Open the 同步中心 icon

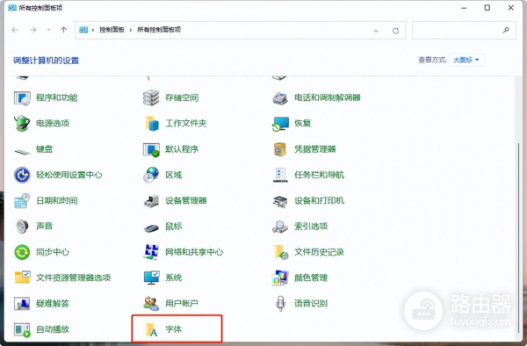[22, 252]
